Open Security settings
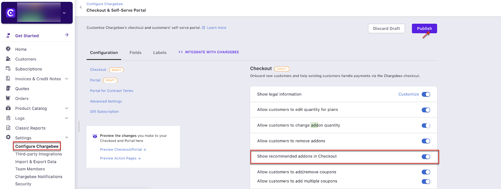The height and width of the screenshot is (189, 501). tap(23, 184)
